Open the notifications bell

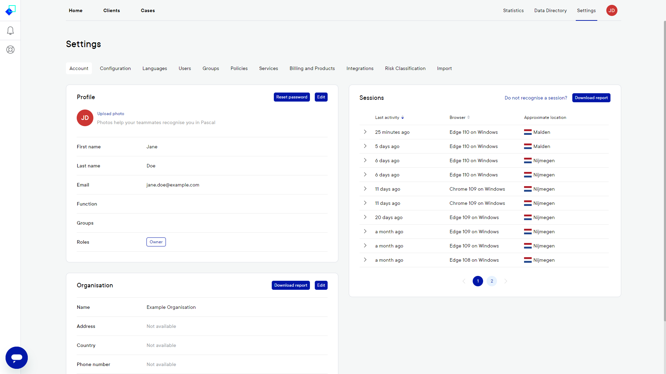pos(10,31)
